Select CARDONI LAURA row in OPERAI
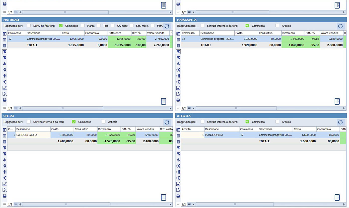 click(90, 135)
